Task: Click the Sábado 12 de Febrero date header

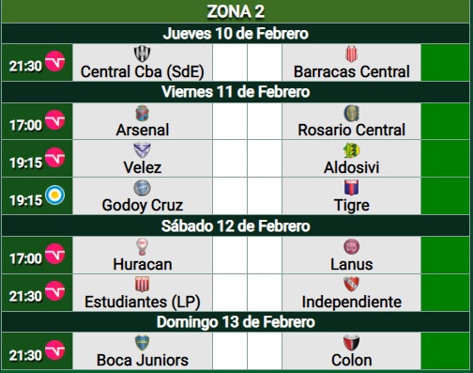Action: tap(236, 225)
